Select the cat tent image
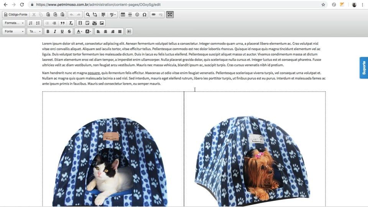Image resolution: width=368 pixels, height=207 pixels. point(110,161)
